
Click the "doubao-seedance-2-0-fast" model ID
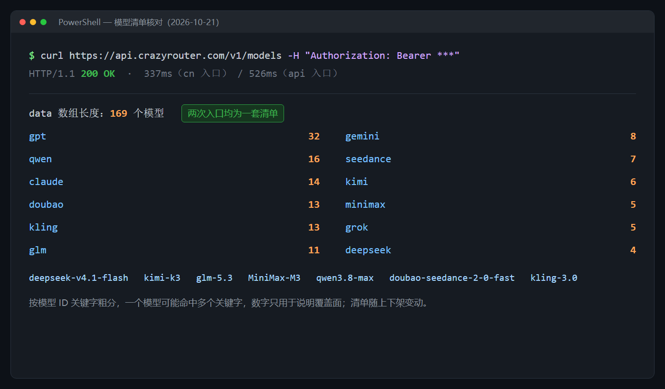pos(452,278)
